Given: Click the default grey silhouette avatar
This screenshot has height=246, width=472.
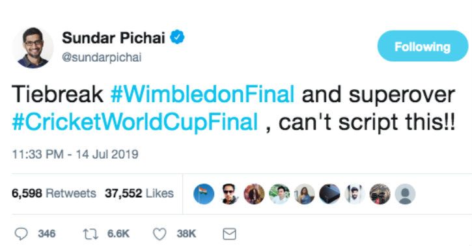Looking at the screenshot, I should (405, 194).
